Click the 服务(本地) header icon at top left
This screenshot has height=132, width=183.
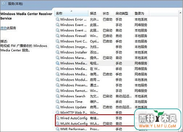(4, 4)
